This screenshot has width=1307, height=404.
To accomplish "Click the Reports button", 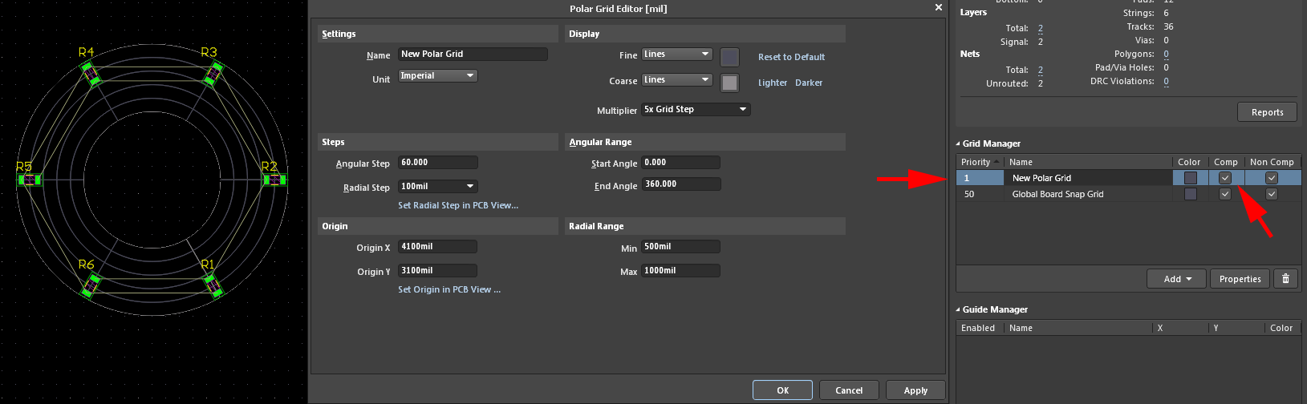I will 1268,112.
